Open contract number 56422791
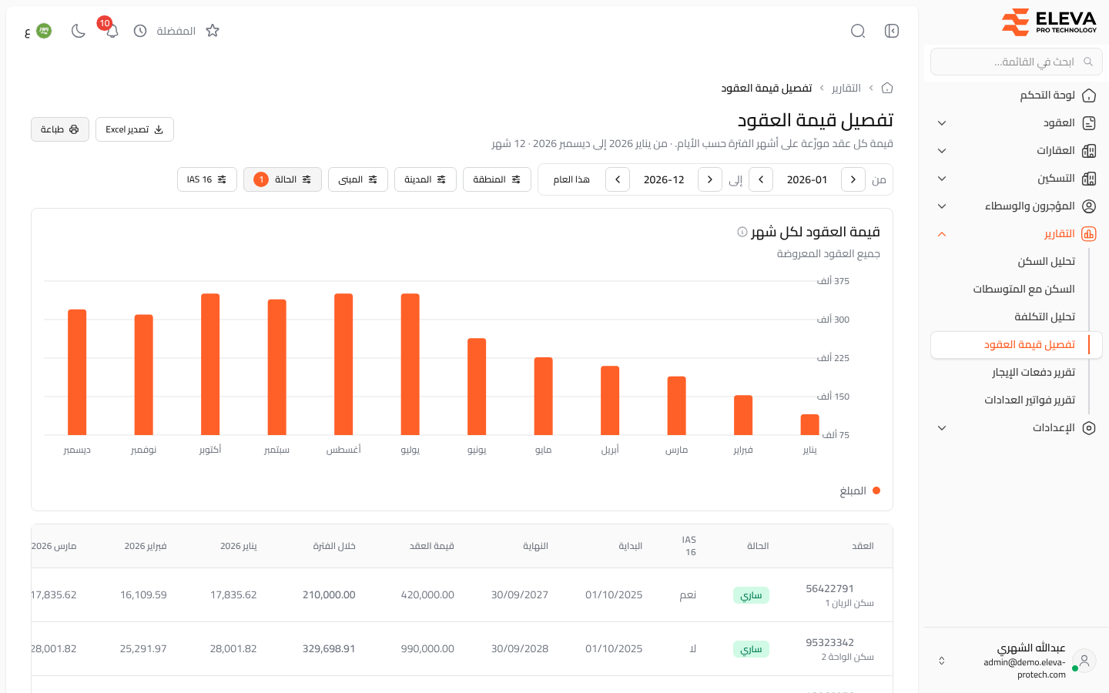This screenshot has height=693, width=1109. 830,588
